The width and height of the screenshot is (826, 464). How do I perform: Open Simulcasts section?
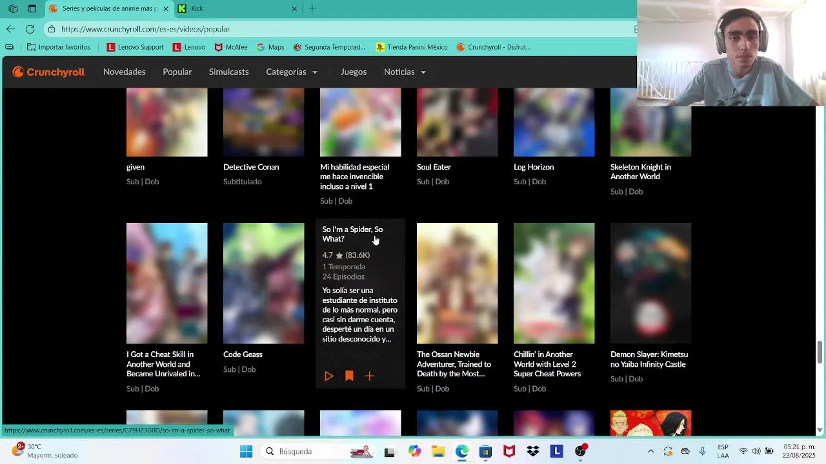point(229,72)
